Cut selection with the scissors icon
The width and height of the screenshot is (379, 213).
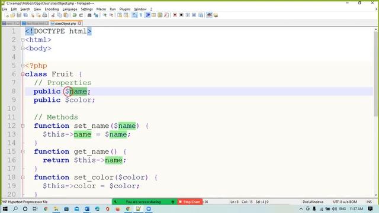pyautogui.click(x=53, y=15)
